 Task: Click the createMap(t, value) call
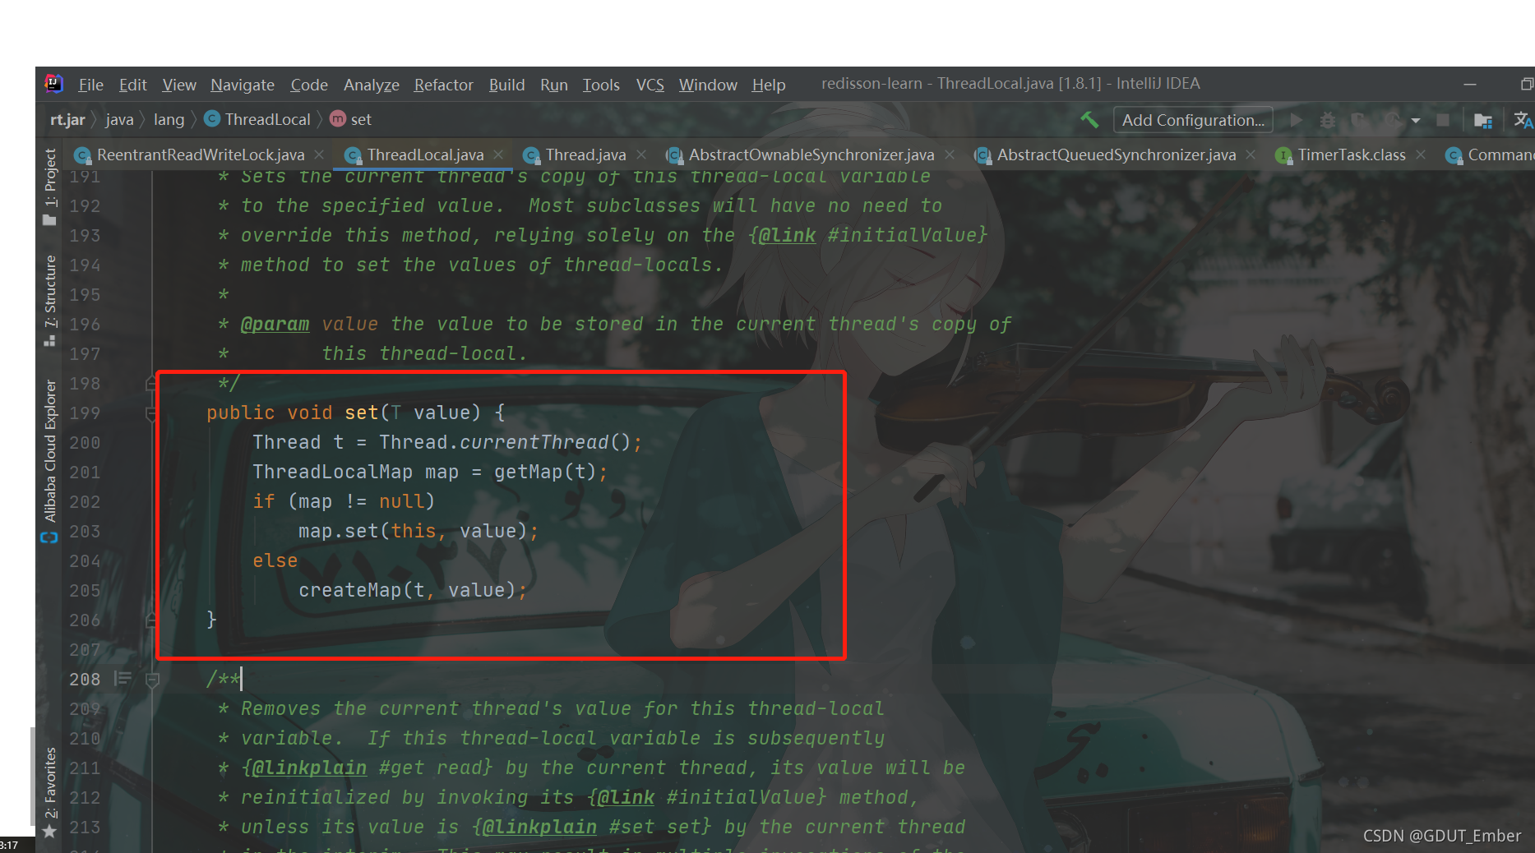click(407, 590)
